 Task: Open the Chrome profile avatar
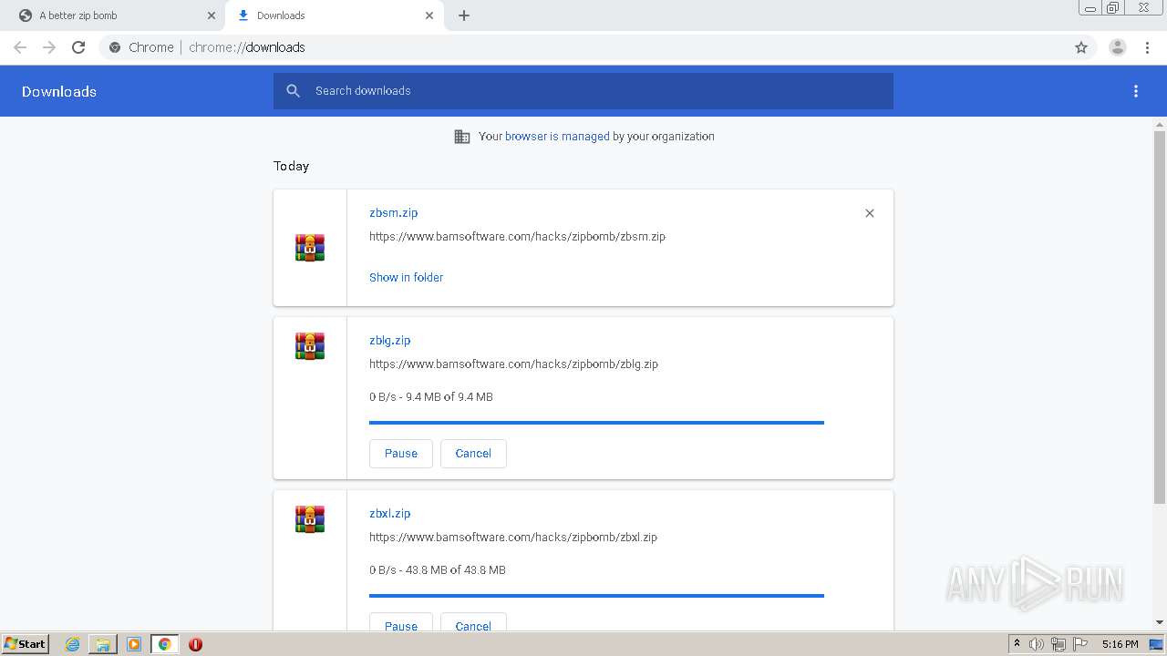point(1118,47)
